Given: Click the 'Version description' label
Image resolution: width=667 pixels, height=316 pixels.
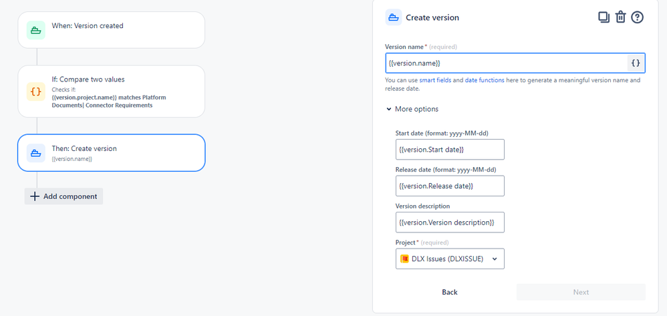Looking at the screenshot, I should tap(422, 206).
